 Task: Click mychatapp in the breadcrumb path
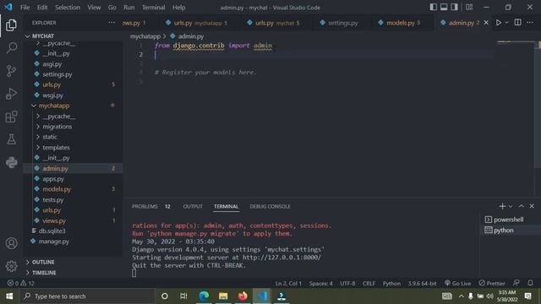[x=145, y=36]
